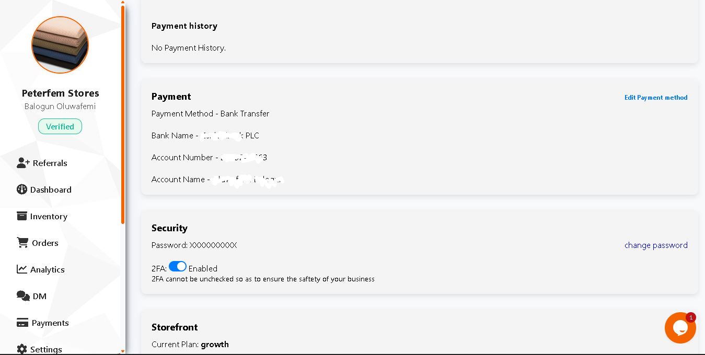Select the Orders menu label
This screenshot has width=705, height=355.
(x=45, y=243)
